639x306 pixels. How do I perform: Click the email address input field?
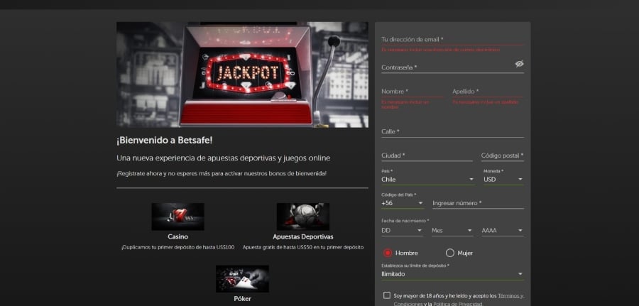tap(452, 40)
